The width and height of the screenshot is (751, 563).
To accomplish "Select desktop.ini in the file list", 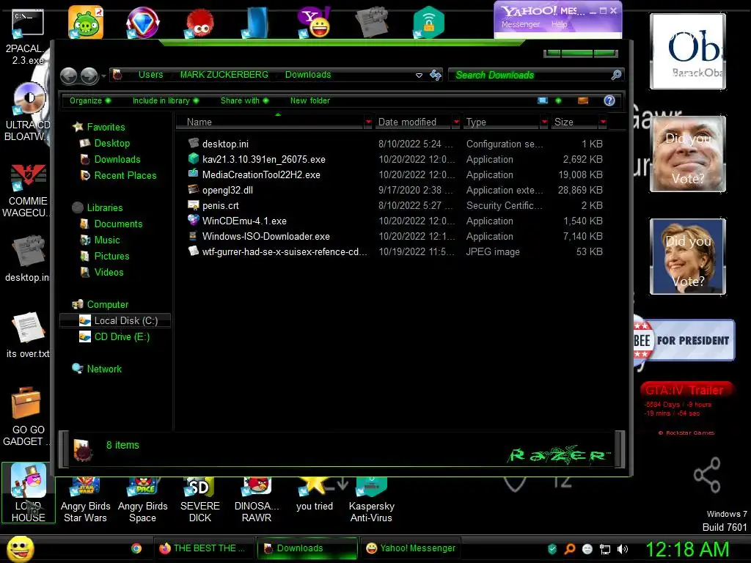I will coord(225,144).
